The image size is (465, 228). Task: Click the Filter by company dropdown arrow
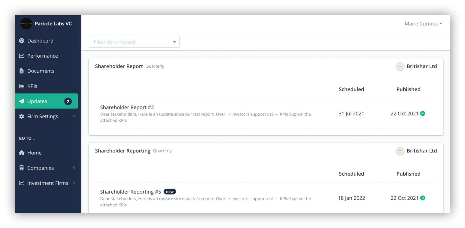click(x=174, y=42)
